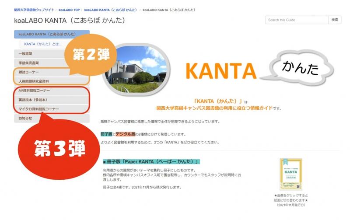This screenshot has height=220, width=350.
Task: Click the かんた speech bubble graphic
Action: 301,68
